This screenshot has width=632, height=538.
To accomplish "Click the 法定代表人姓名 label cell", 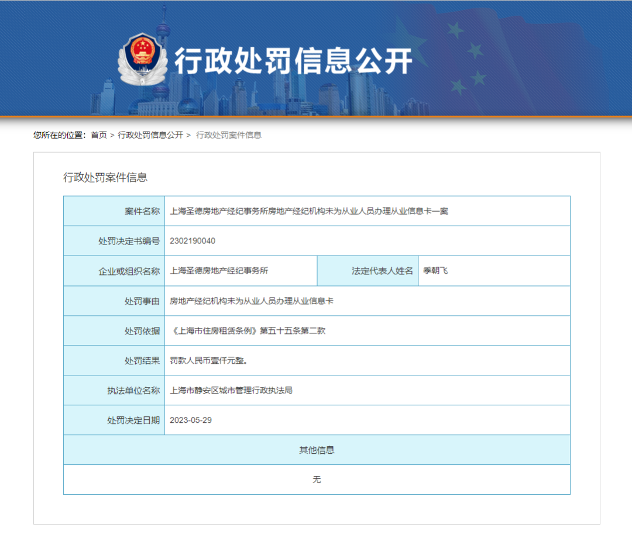I will [367, 271].
